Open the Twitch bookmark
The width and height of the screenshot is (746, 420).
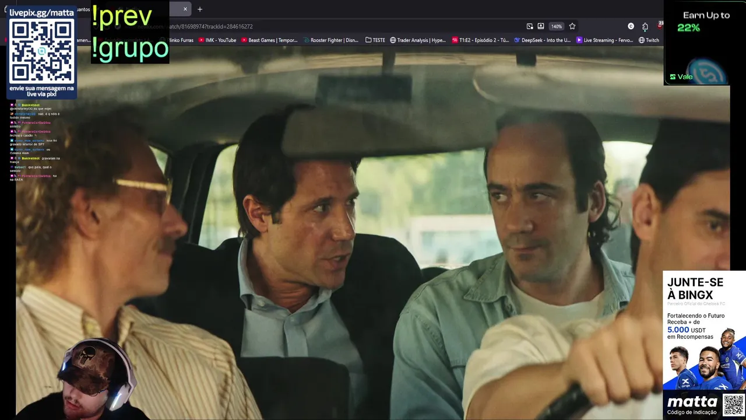649,40
